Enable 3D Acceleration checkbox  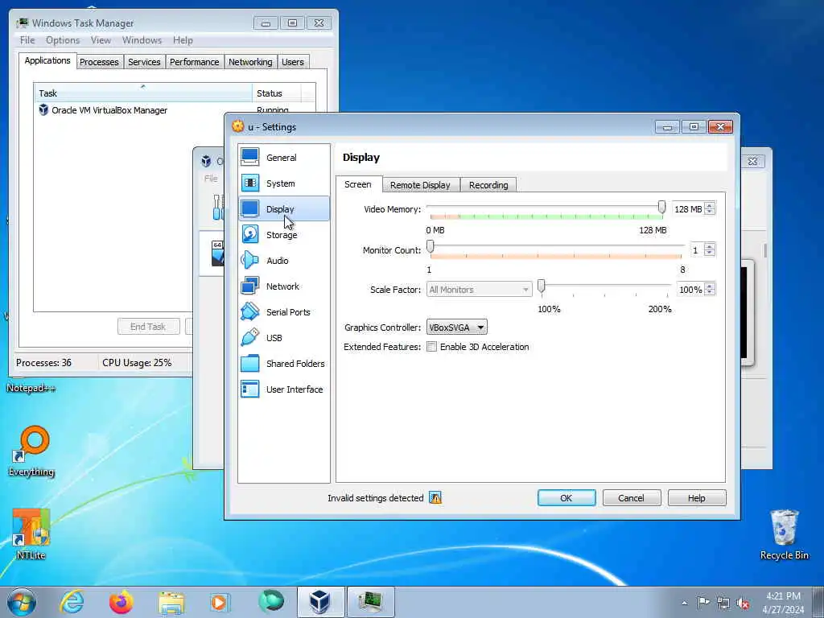431,347
